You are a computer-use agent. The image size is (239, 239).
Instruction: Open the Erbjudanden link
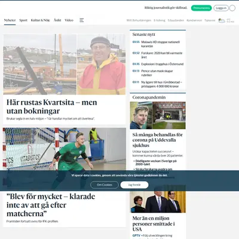[176, 20]
